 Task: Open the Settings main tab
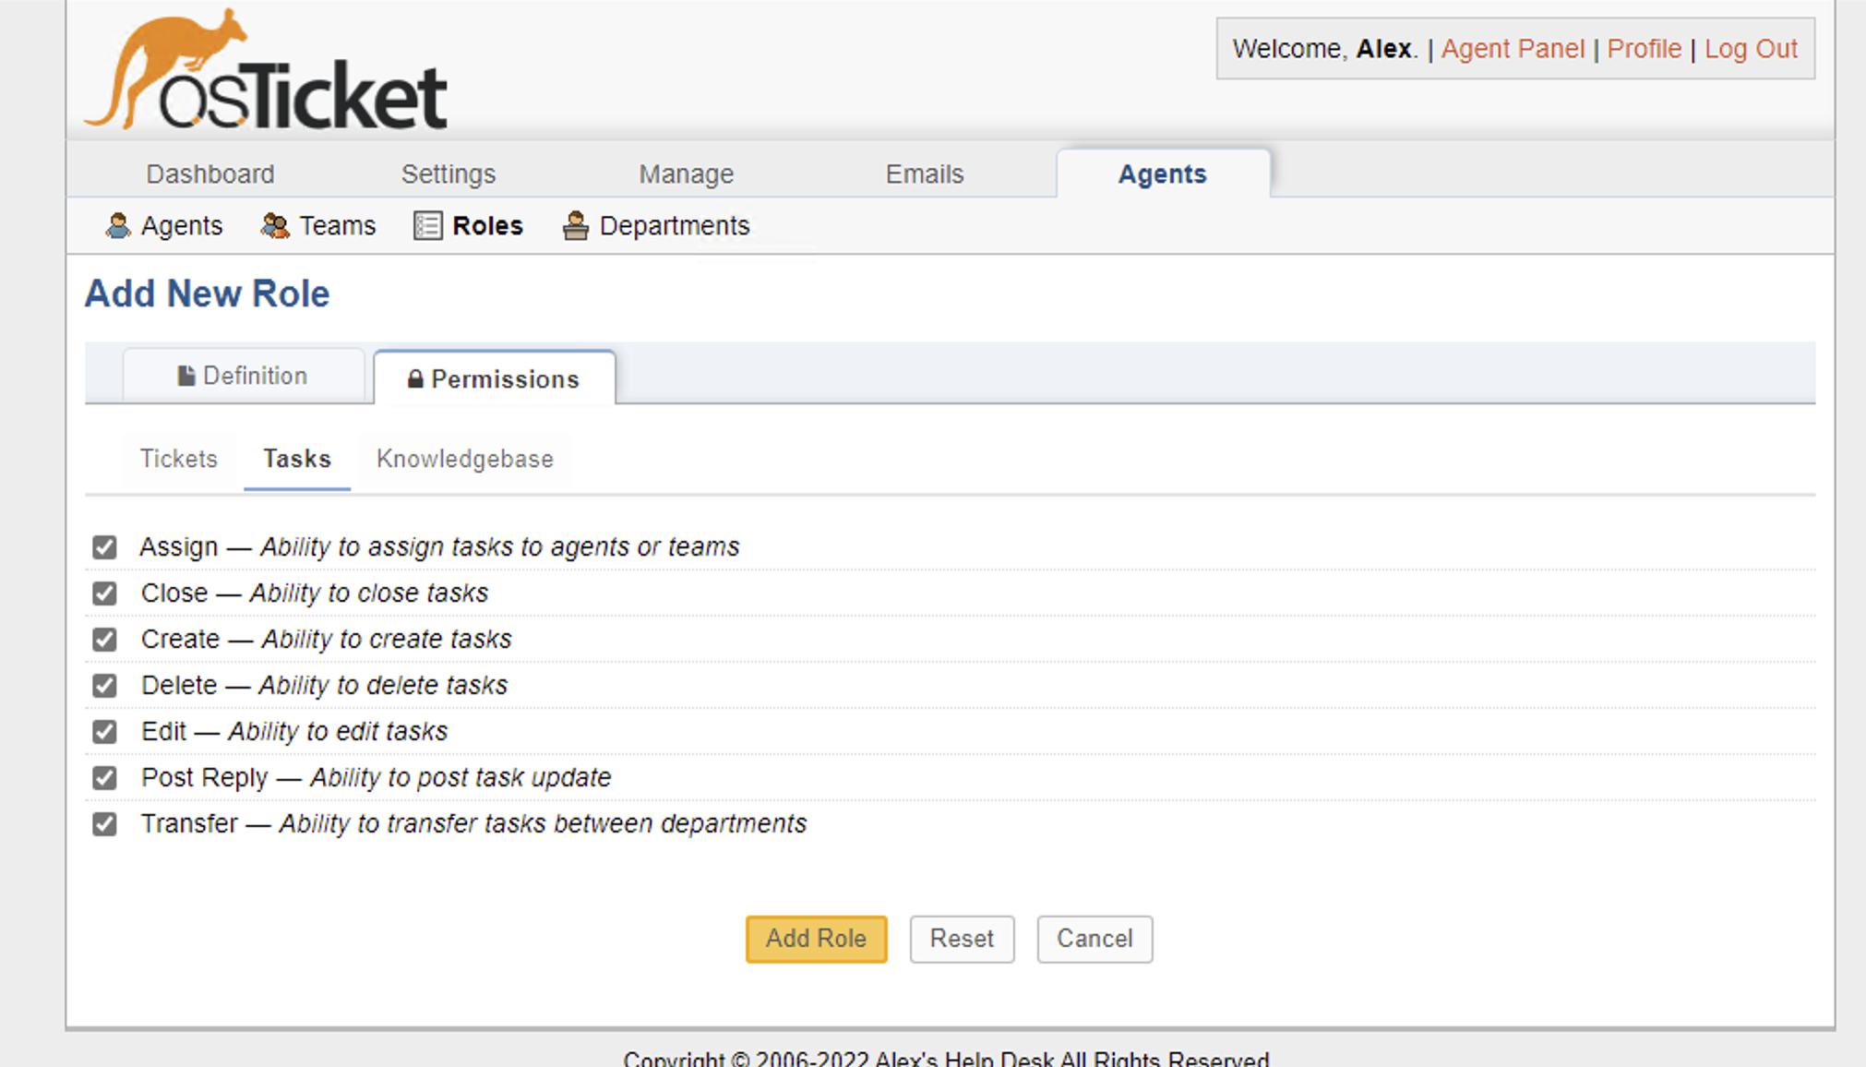pos(448,174)
